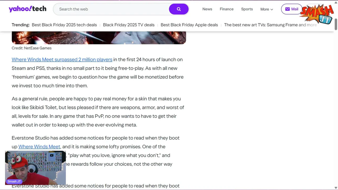Click the Smash JT logo overlay
Image resolution: width=338 pixels, height=190 pixels.
[317, 14]
